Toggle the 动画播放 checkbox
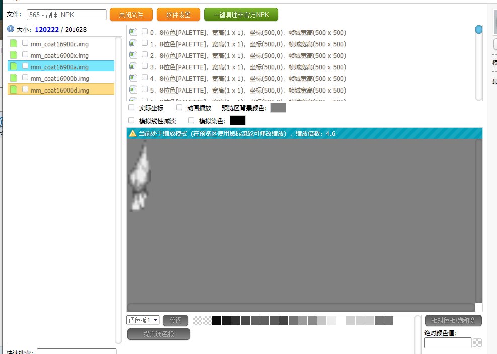The width and height of the screenshot is (497, 354). [x=179, y=108]
